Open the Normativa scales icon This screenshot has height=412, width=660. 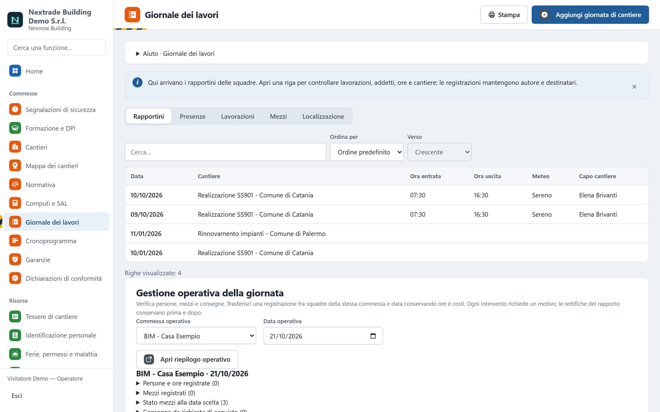click(15, 185)
